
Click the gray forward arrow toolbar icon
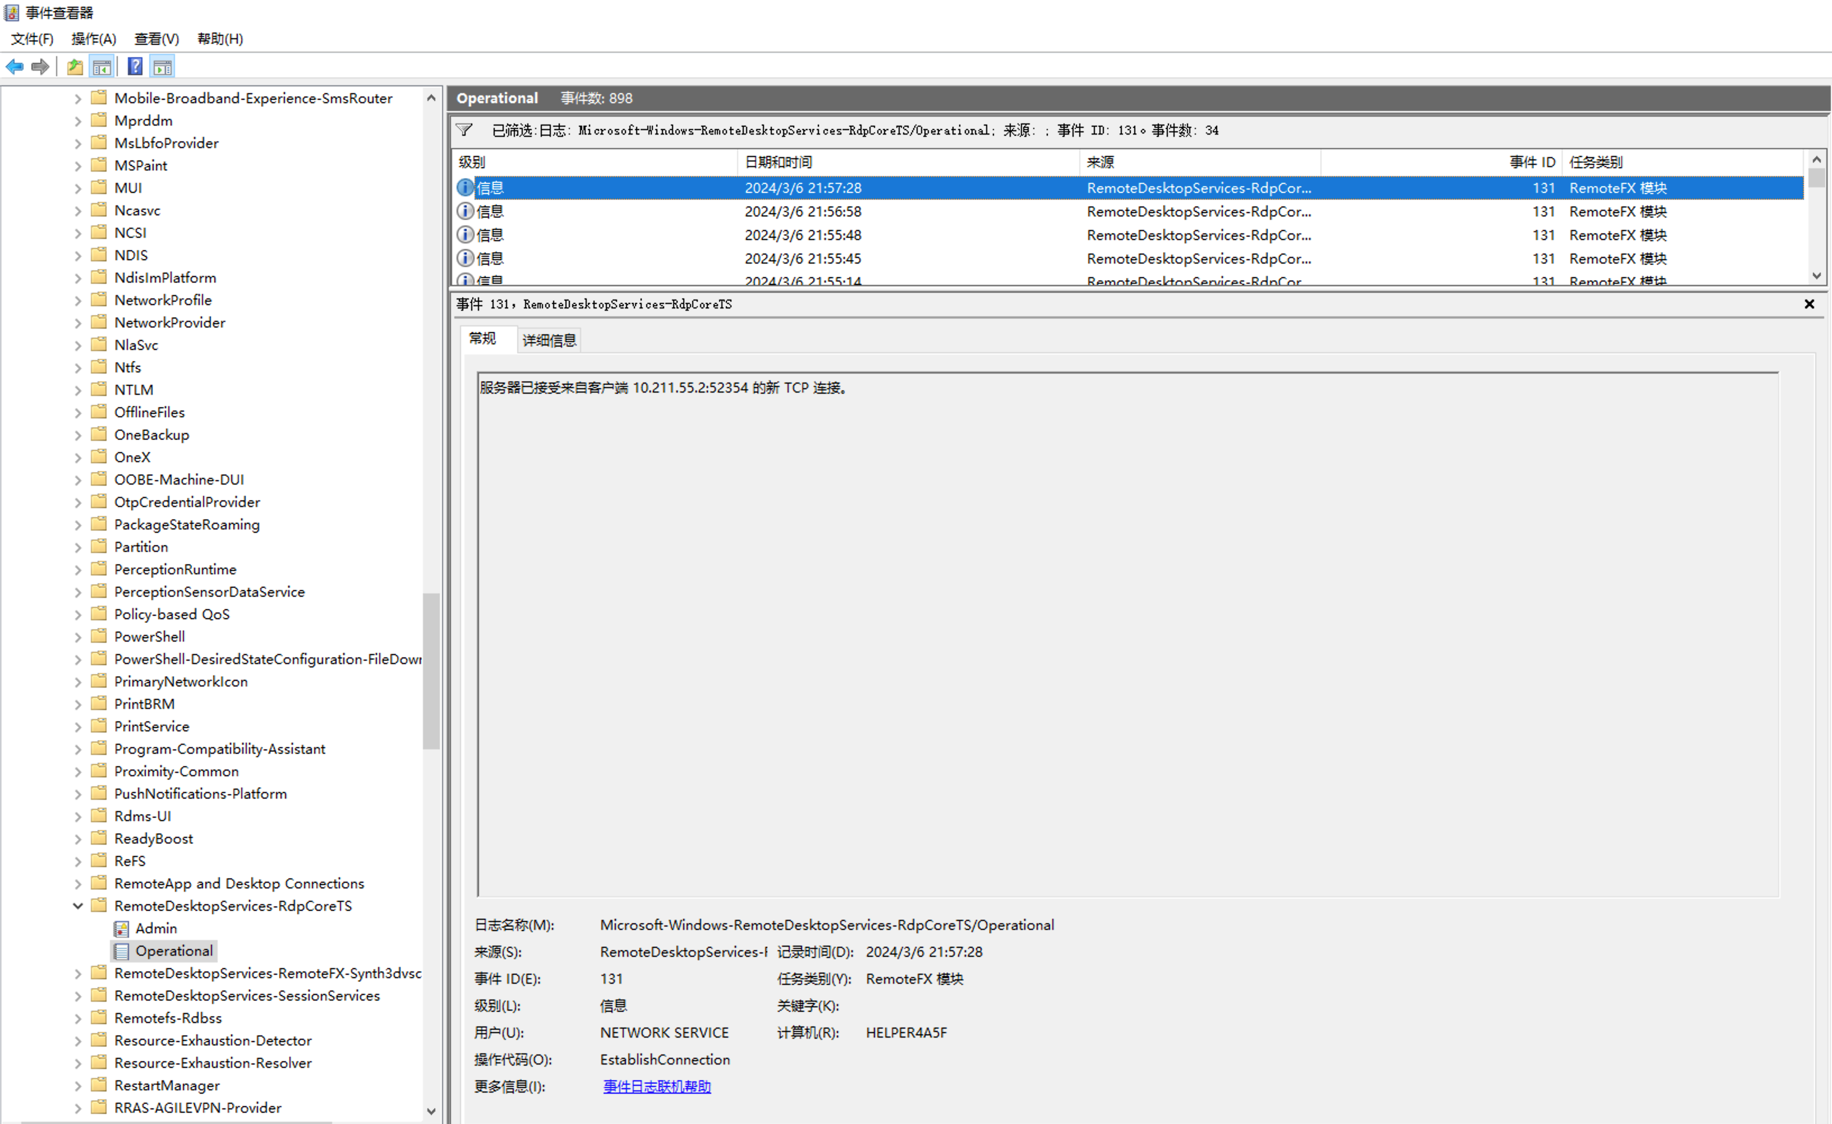tap(40, 67)
